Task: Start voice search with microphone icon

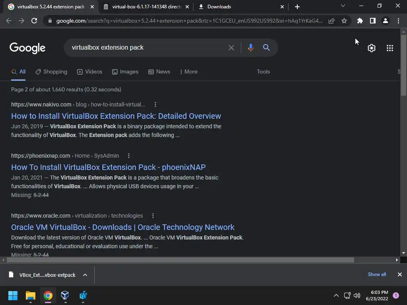Action: (x=251, y=48)
